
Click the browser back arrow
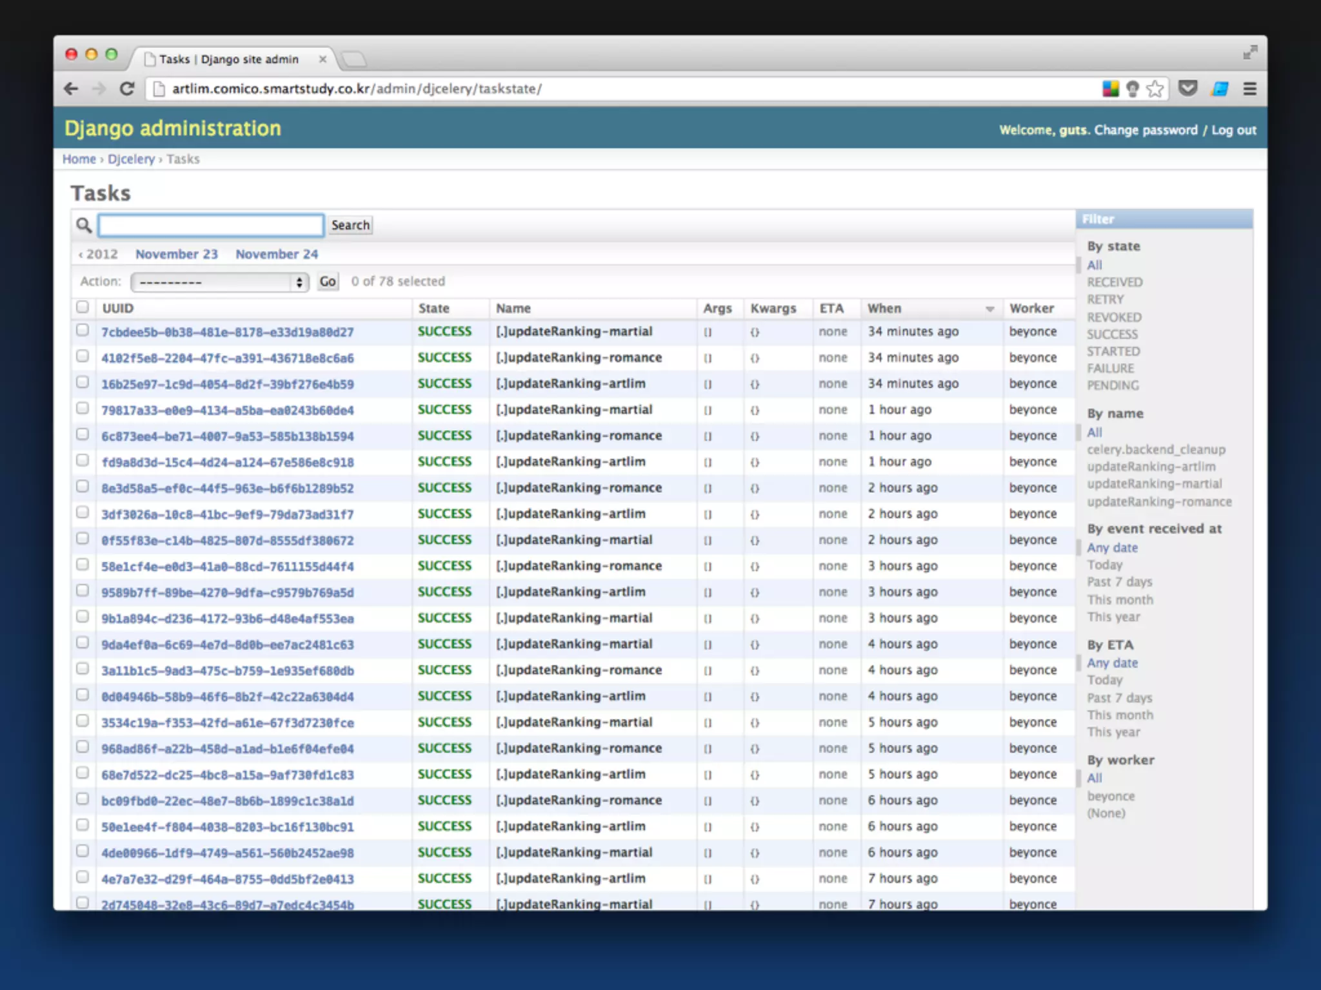coord(72,89)
